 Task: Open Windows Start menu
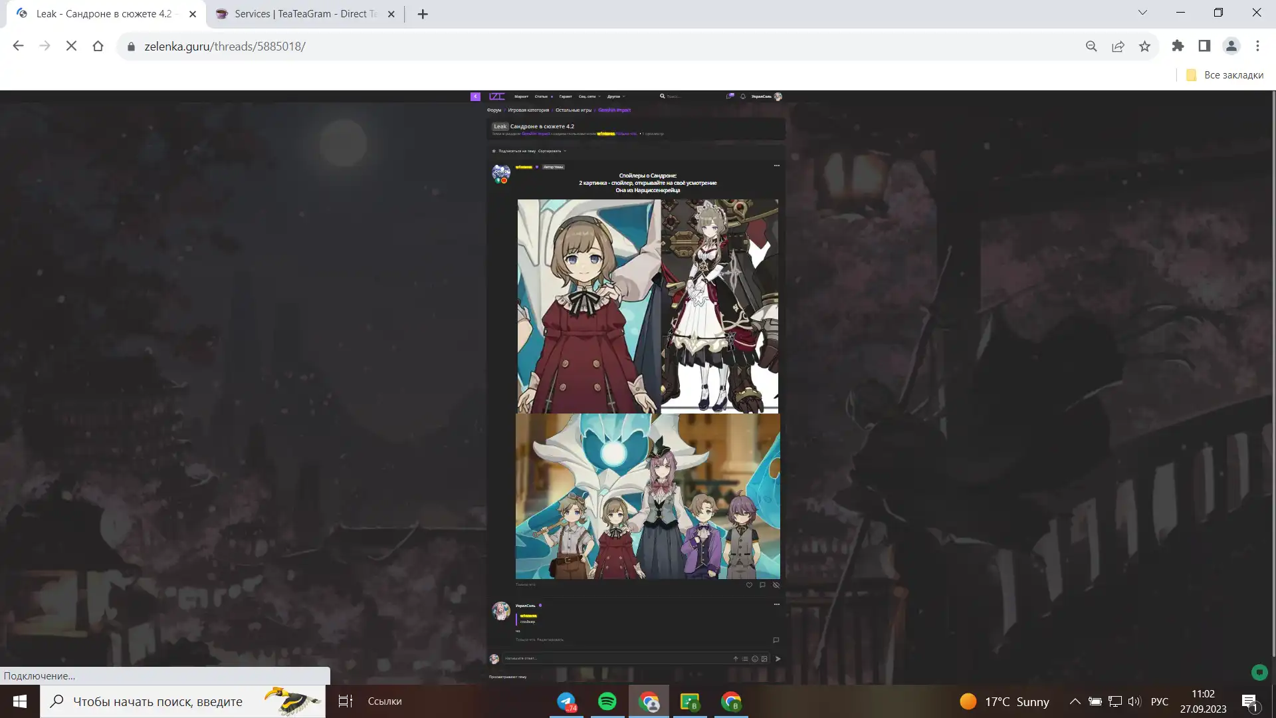(x=20, y=701)
